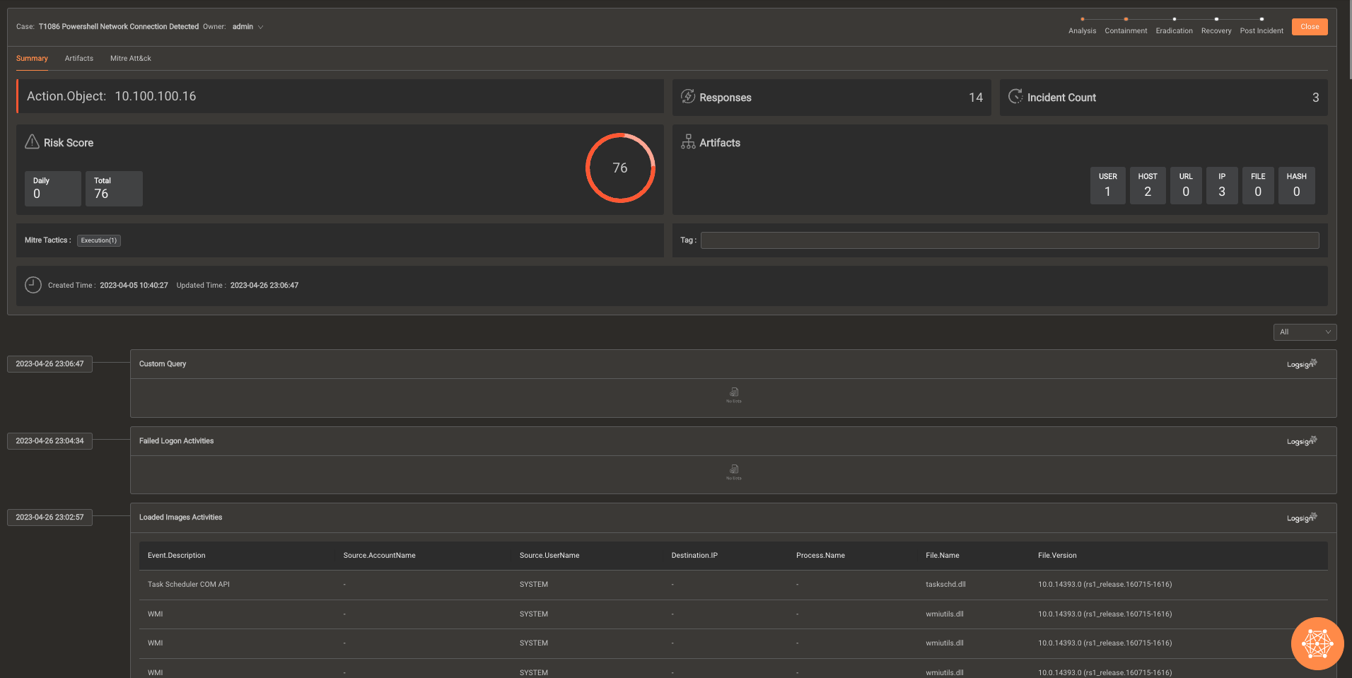Click the Close case button
Screen dimensions: 1352x678
(x=1310, y=27)
